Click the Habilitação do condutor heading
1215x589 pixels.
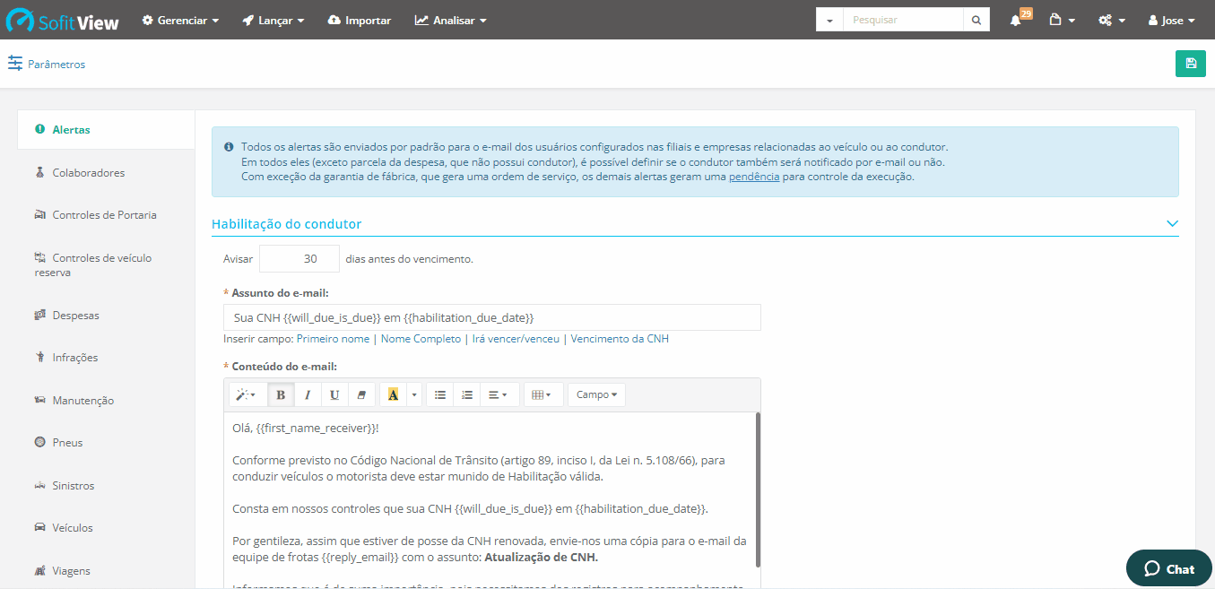click(286, 223)
